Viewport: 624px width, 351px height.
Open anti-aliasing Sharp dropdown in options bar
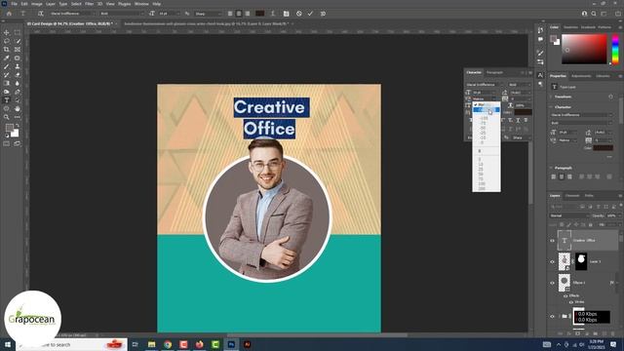tap(208, 14)
